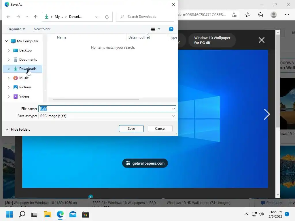Select Music in navigation tree
Screen dimensions: 295x221
tap(24, 78)
